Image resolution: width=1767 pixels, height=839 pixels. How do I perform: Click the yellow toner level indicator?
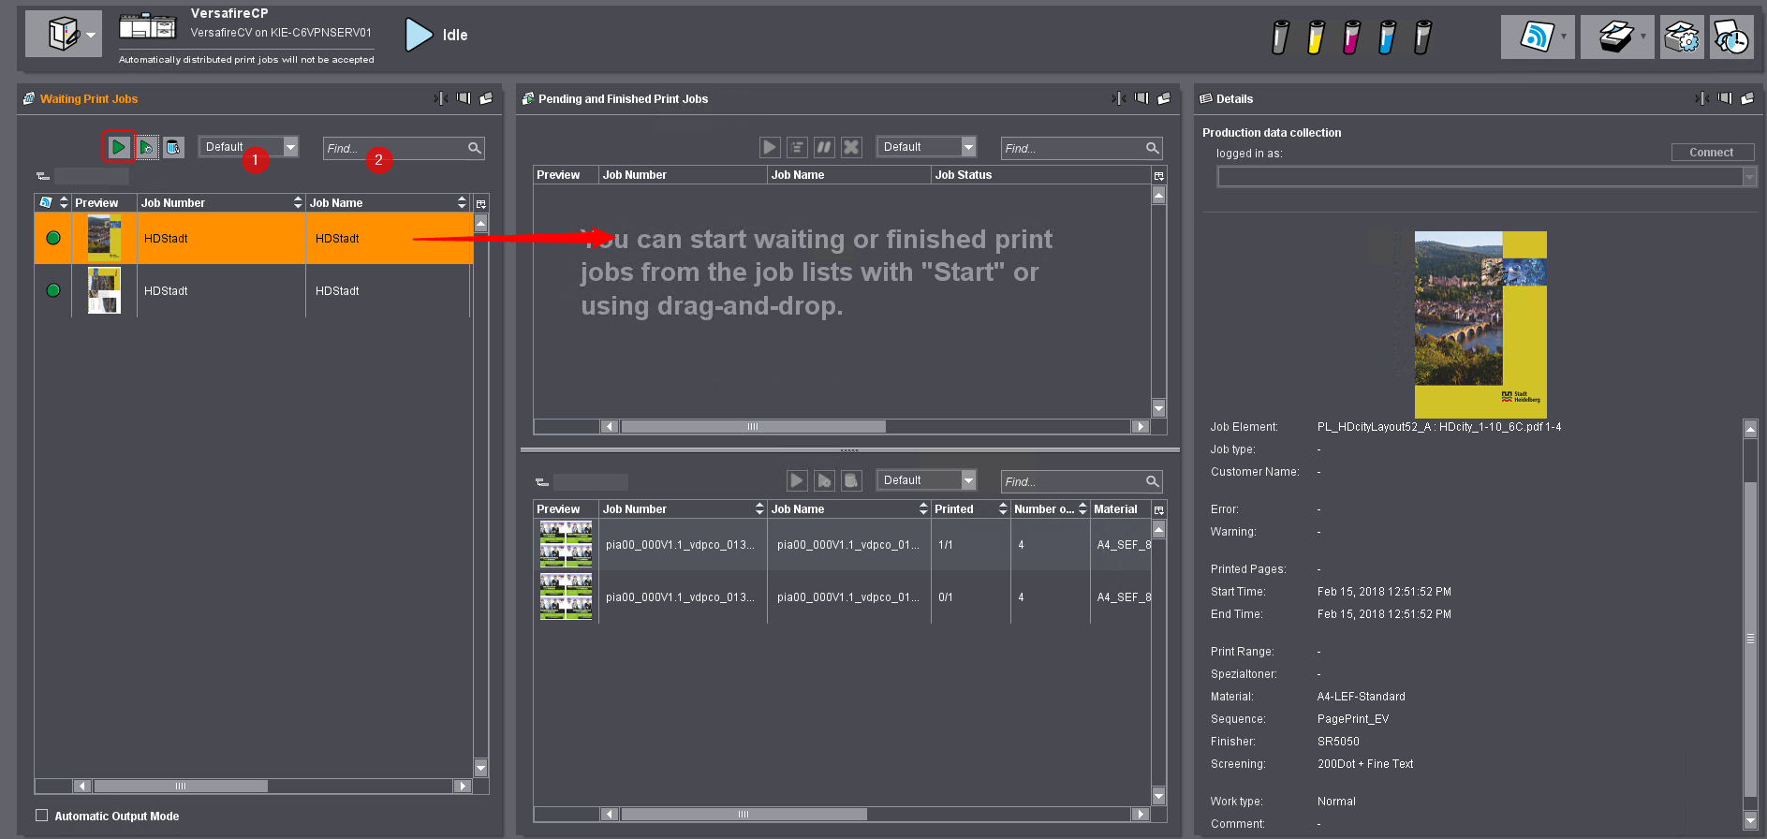[x=1316, y=37]
